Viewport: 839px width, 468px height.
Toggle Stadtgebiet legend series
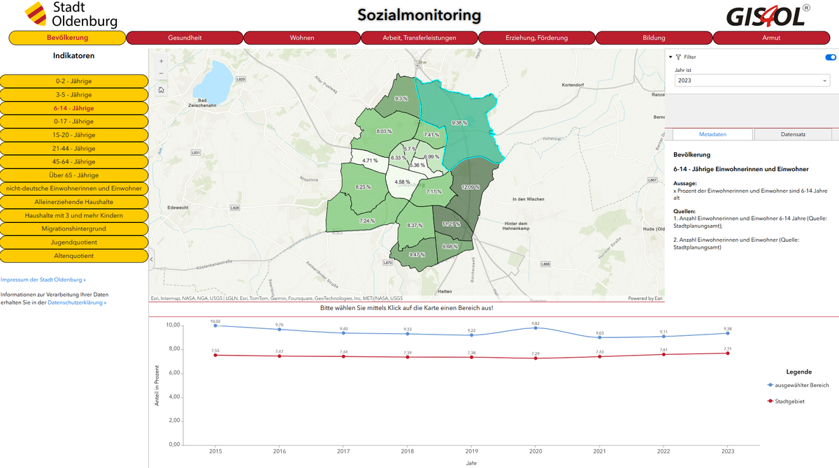[786, 402]
